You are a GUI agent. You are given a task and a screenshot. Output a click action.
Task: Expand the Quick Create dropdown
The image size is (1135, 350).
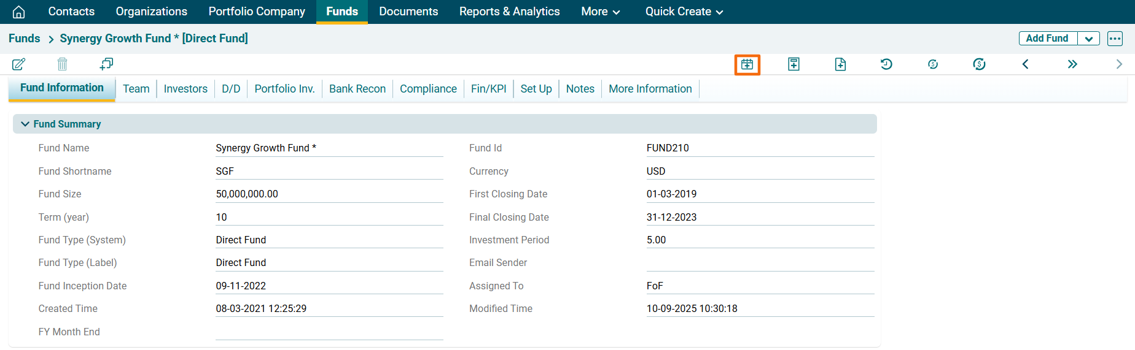(x=684, y=12)
